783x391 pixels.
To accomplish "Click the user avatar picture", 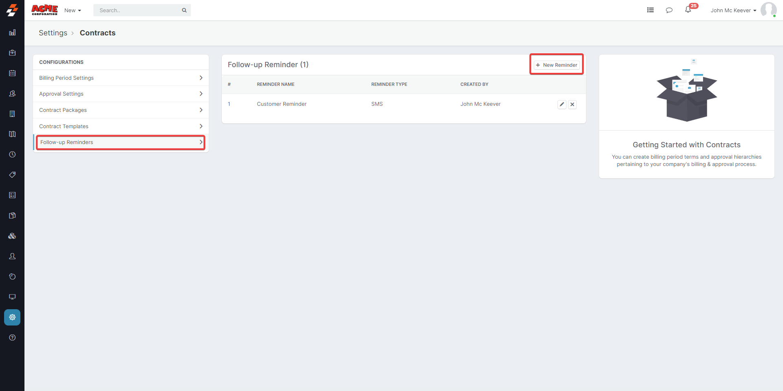I will coord(768,10).
